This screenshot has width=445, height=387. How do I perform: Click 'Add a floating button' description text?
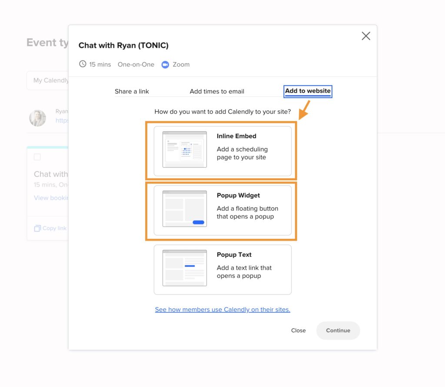(x=247, y=212)
